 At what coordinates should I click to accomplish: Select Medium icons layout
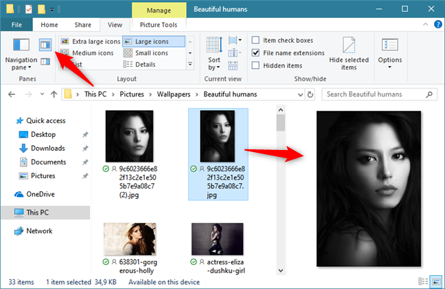coord(87,53)
